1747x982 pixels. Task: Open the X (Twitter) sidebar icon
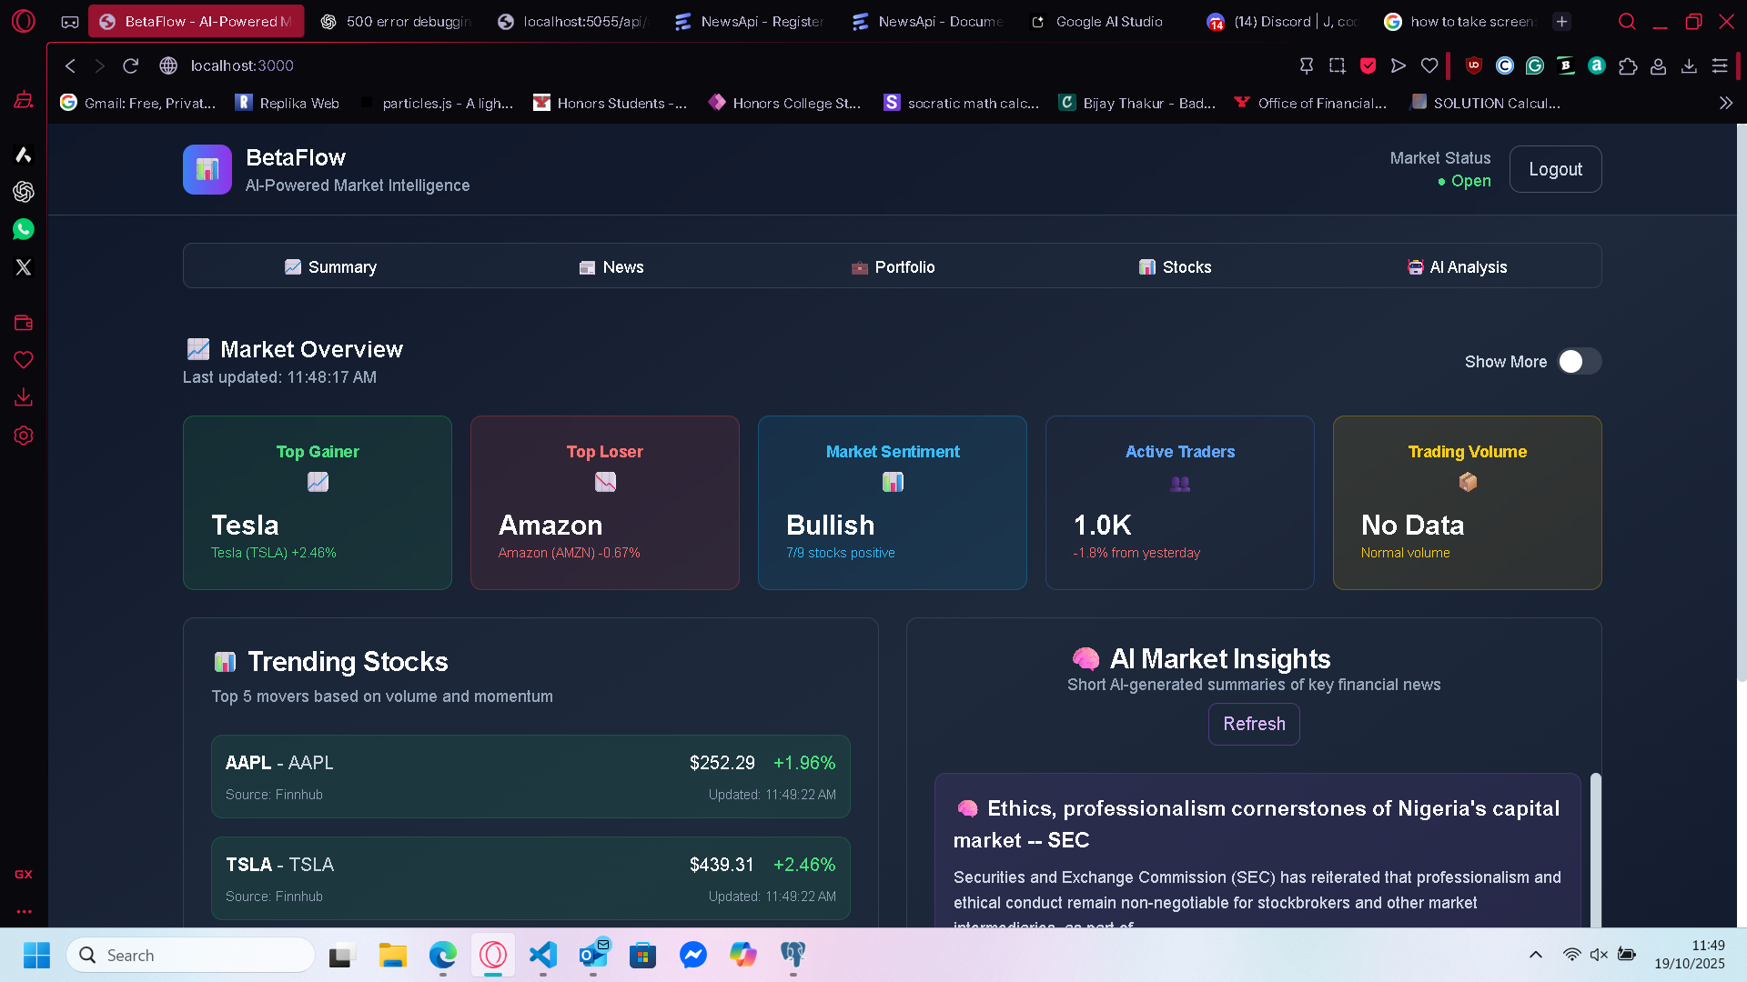point(24,267)
